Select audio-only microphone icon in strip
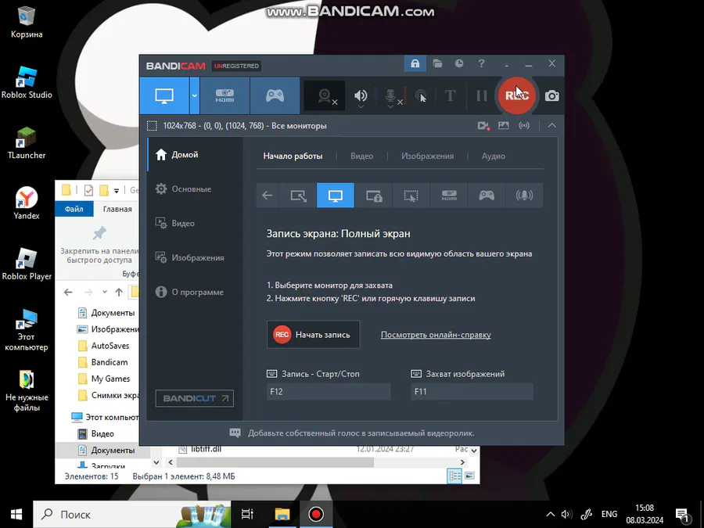The width and height of the screenshot is (704, 528). tap(524, 196)
